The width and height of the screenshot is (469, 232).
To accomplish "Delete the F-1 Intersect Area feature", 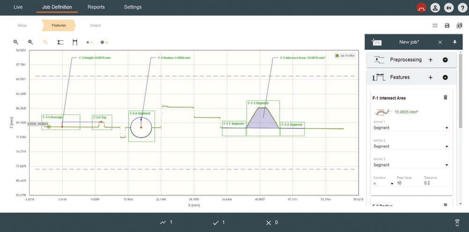I will coord(446,97).
